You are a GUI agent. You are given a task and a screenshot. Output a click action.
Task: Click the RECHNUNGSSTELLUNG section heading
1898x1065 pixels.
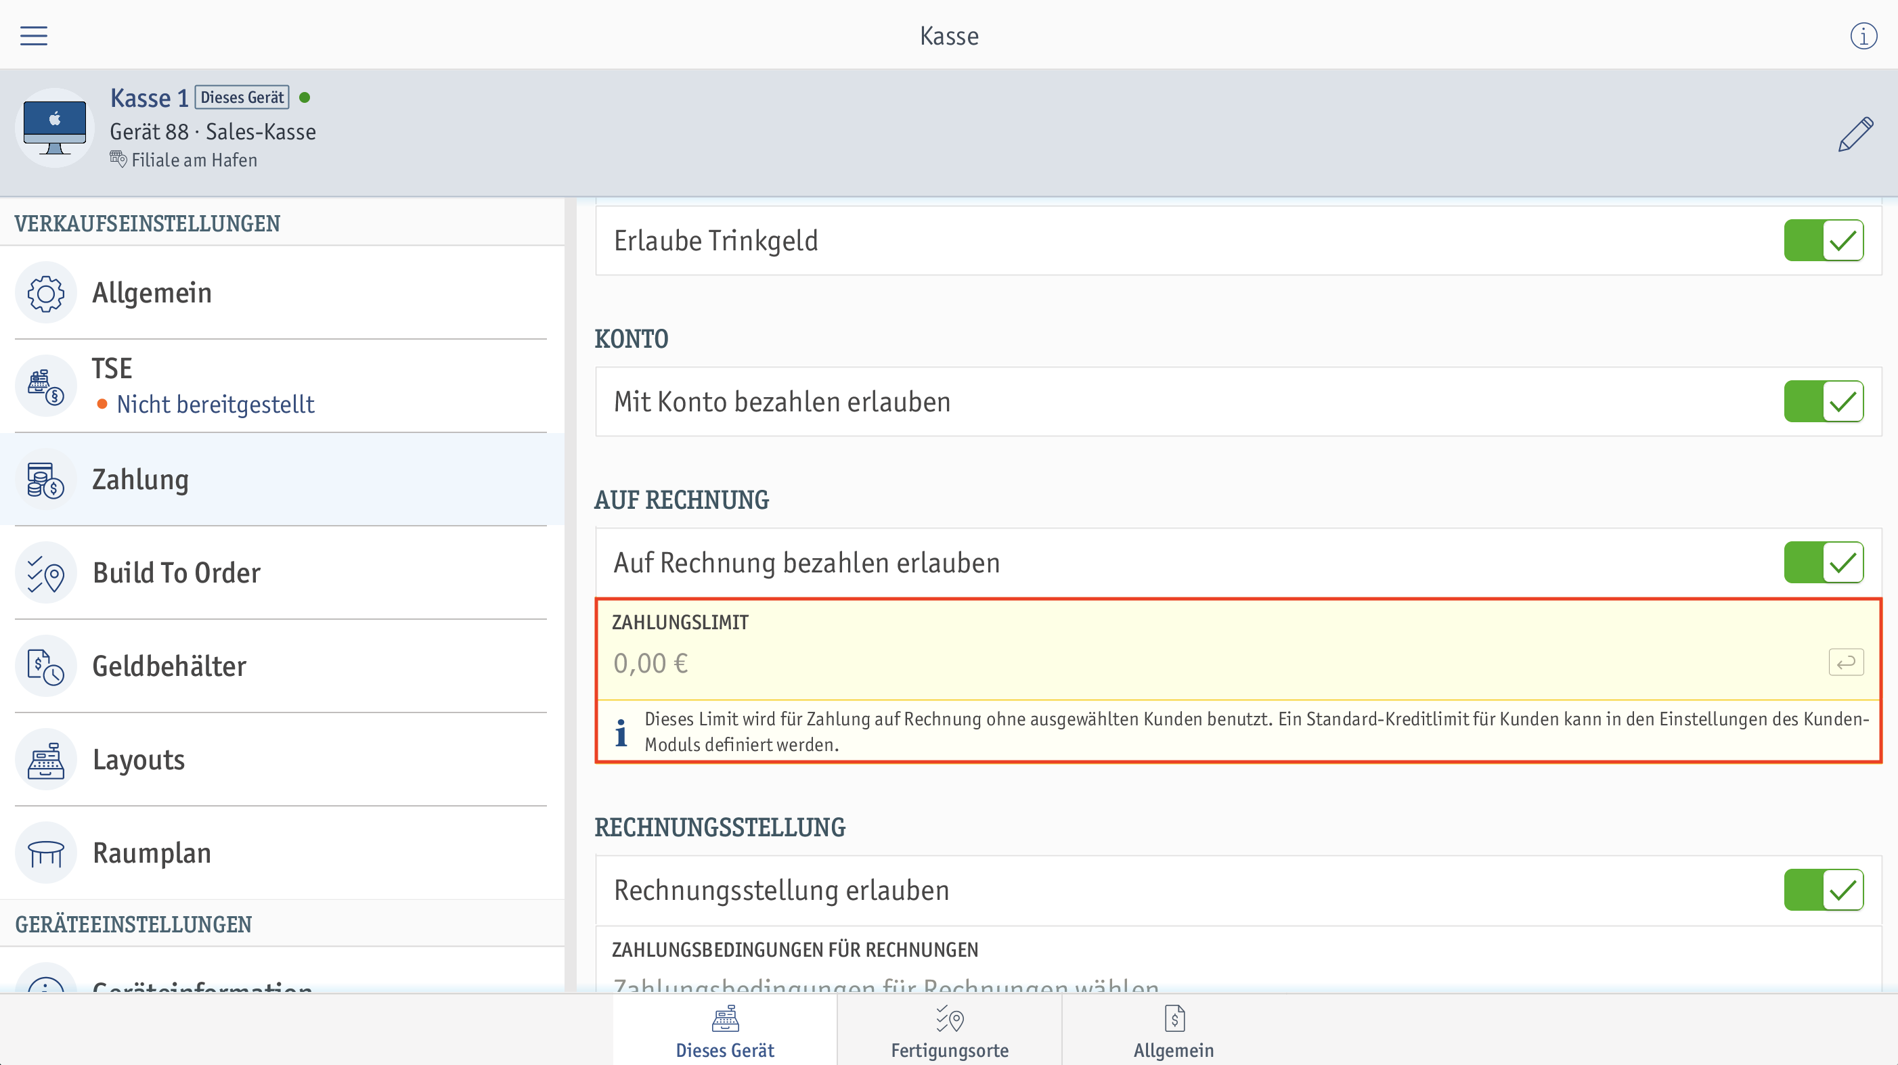720,827
